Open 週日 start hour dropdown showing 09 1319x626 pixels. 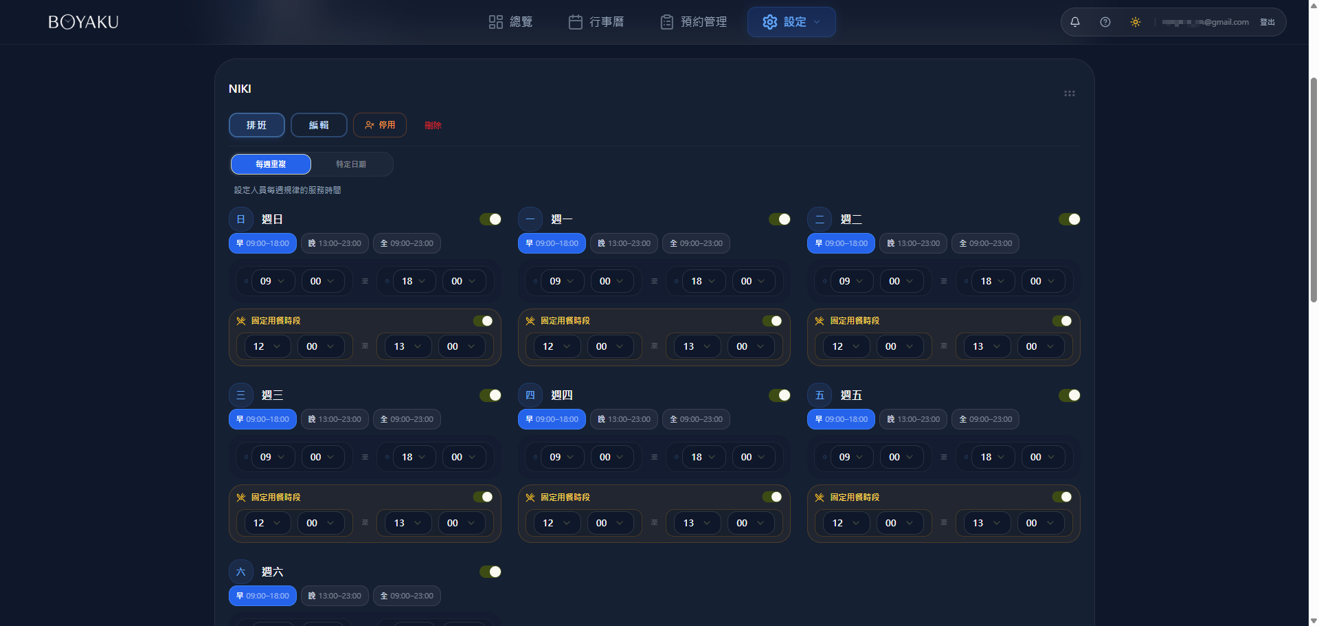tap(273, 281)
